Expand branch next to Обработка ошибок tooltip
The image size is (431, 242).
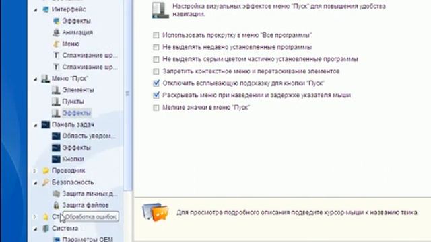click(35, 216)
